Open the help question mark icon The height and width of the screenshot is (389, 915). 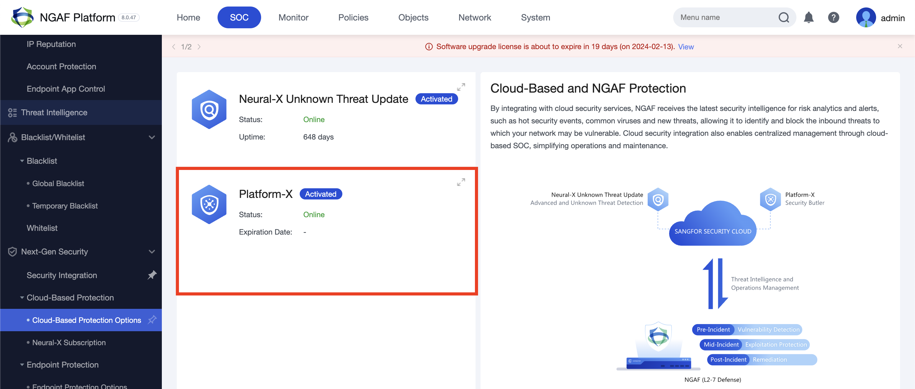coord(834,17)
